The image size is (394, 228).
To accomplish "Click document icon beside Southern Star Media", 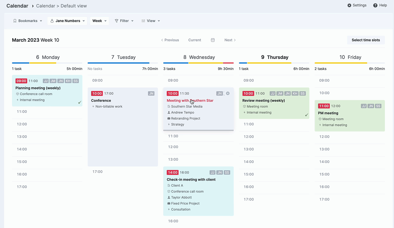I will coord(169,106).
